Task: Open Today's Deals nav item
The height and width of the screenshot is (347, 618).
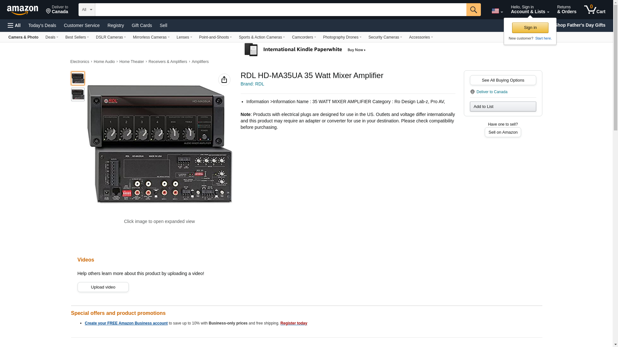Action: [42, 25]
